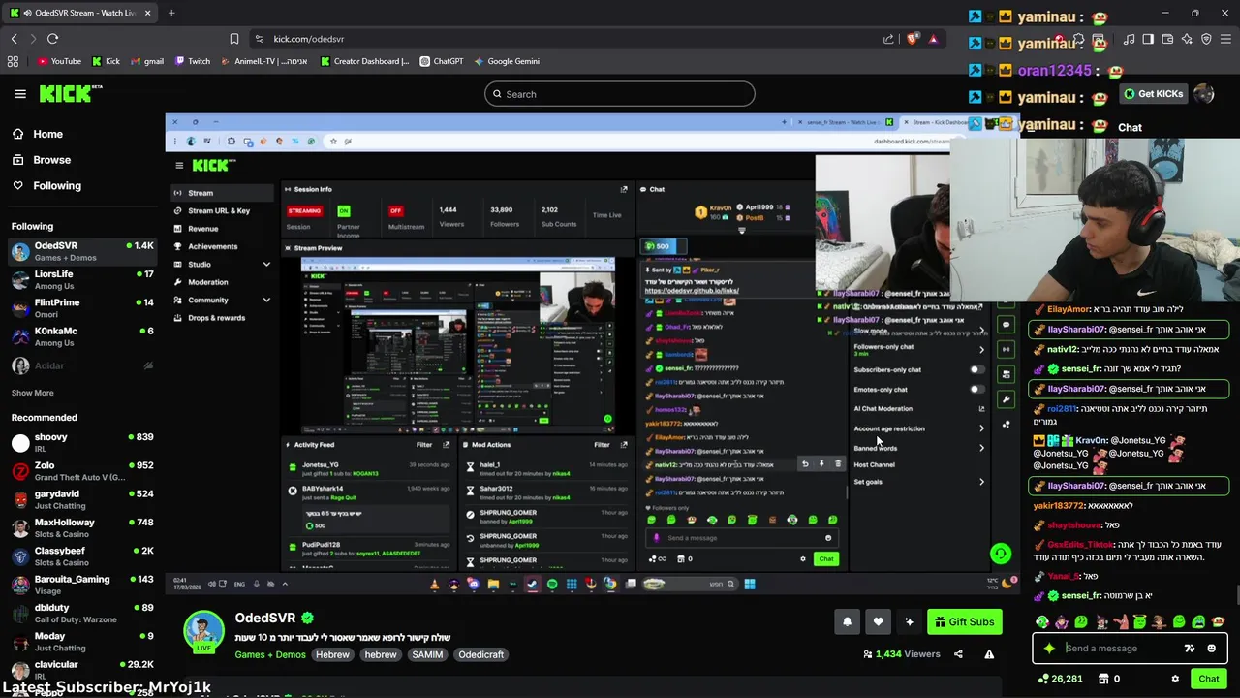
Task: Bookmark this page in the address bar
Action: pos(234,39)
